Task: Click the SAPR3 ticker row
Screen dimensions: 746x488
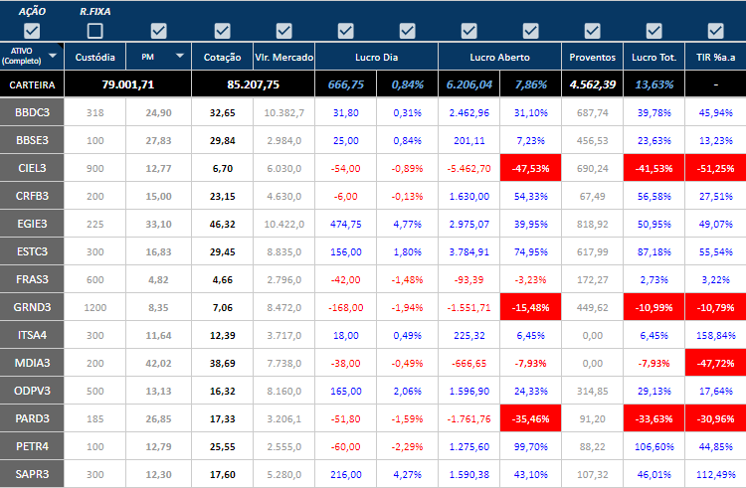Action: click(x=32, y=474)
